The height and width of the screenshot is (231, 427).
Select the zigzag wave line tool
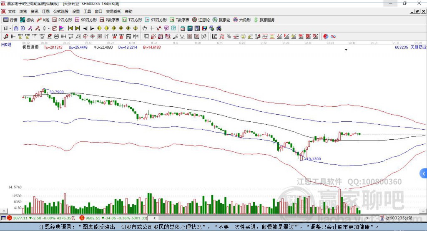pyautogui.click(x=182, y=36)
